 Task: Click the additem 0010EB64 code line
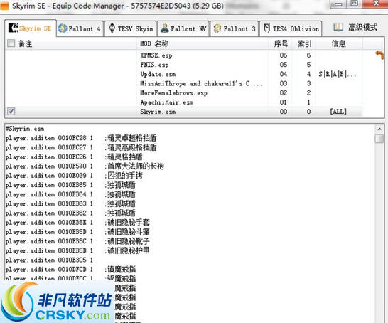[70, 194]
